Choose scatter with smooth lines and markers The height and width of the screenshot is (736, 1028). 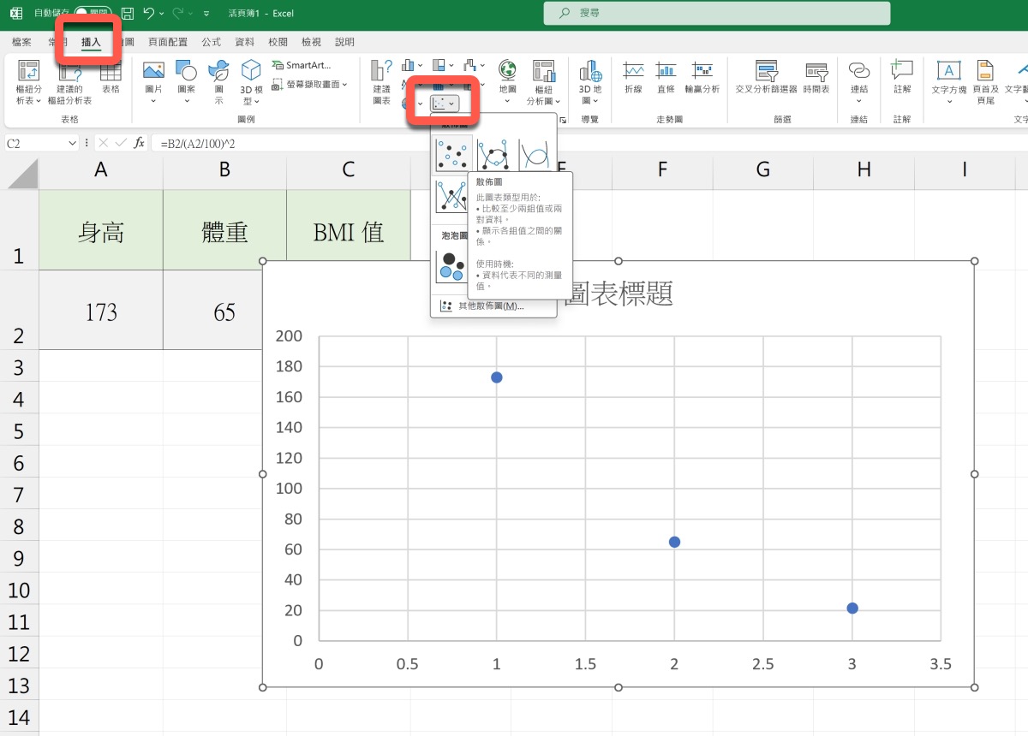click(x=493, y=154)
